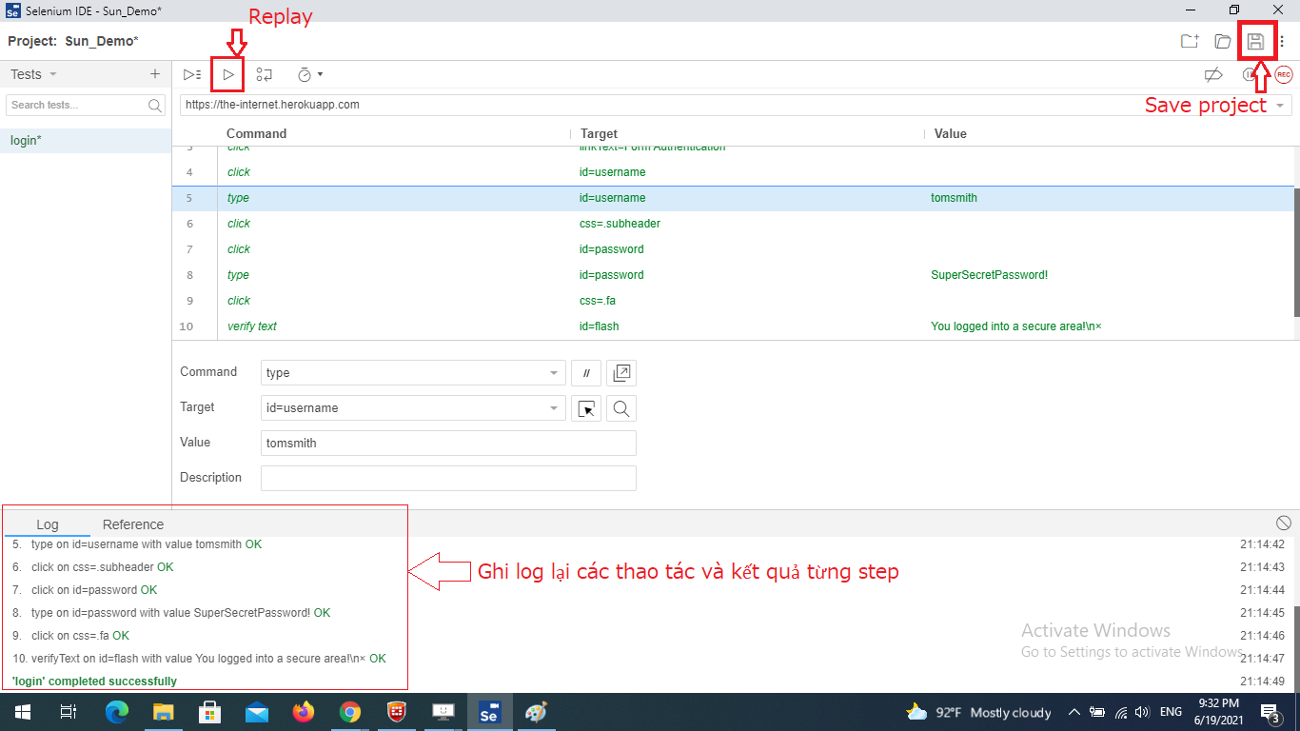Create a new project
1300x731 pixels.
tap(1190, 41)
